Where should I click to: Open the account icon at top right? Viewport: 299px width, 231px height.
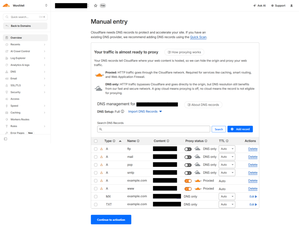(x=291, y=5)
